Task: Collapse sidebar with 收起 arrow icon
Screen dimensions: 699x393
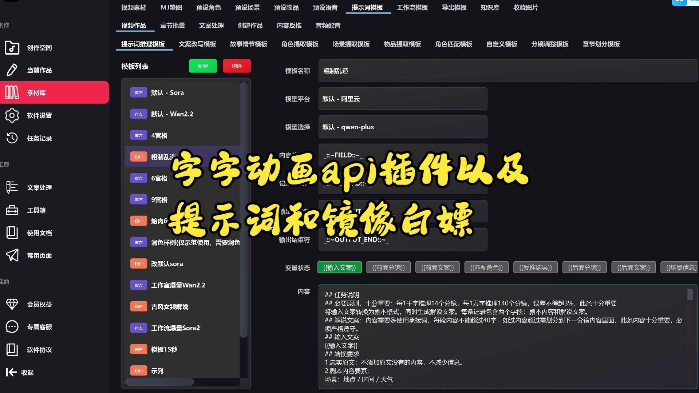Action: pyautogui.click(x=11, y=372)
